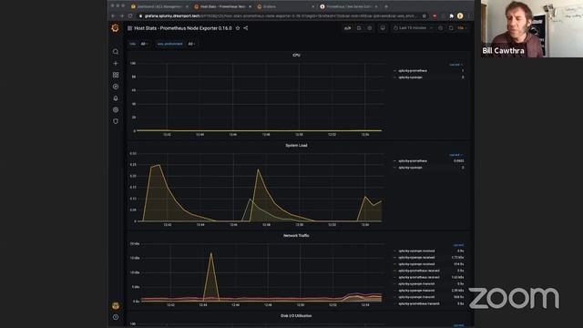
Task: Open the Network Traffic panel title menu
Action: click(296, 236)
